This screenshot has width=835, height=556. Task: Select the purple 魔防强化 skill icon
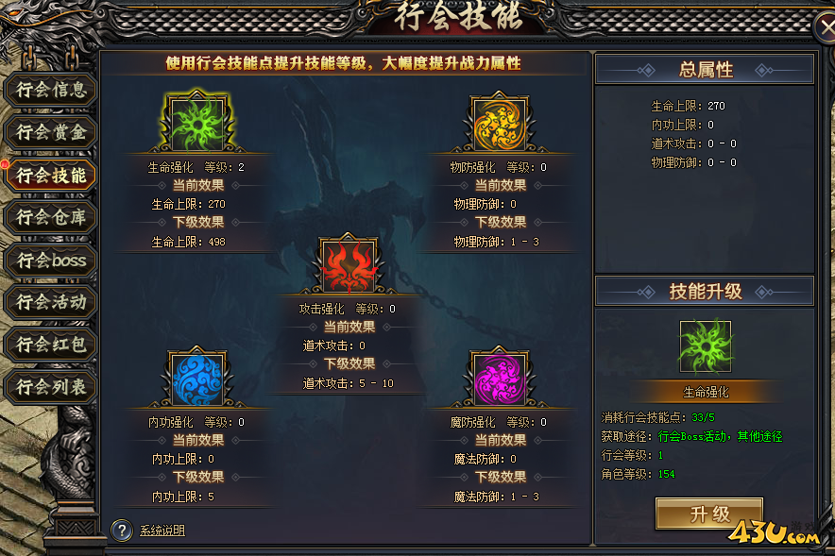[x=500, y=379]
